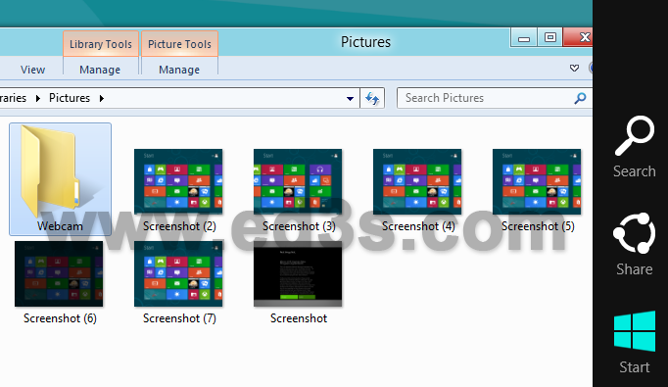Click the magnifier icon in Search Pictures
The width and height of the screenshot is (668, 387).
point(580,98)
